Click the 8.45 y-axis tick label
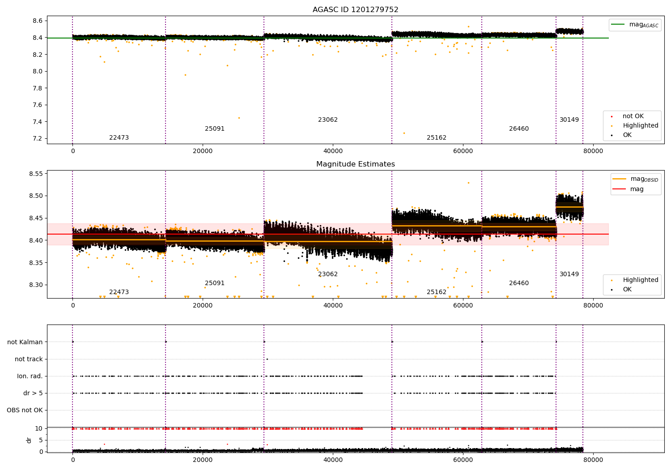This screenshot has width=671, height=470. click(x=36, y=218)
